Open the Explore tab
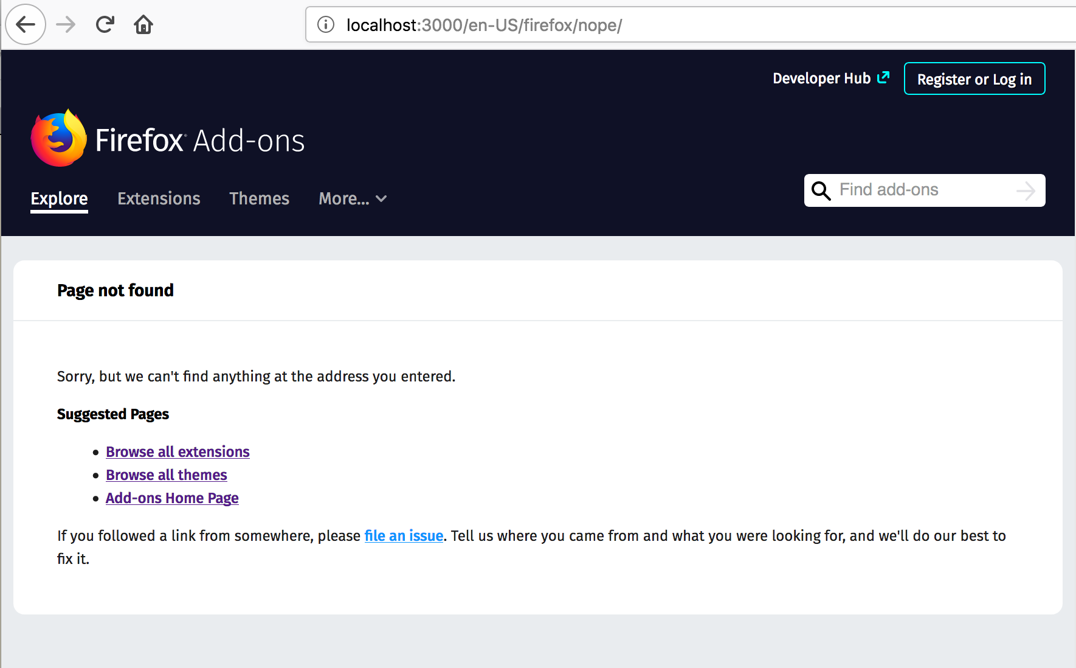This screenshot has height=668, width=1076. pyautogui.click(x=59, y=199)
